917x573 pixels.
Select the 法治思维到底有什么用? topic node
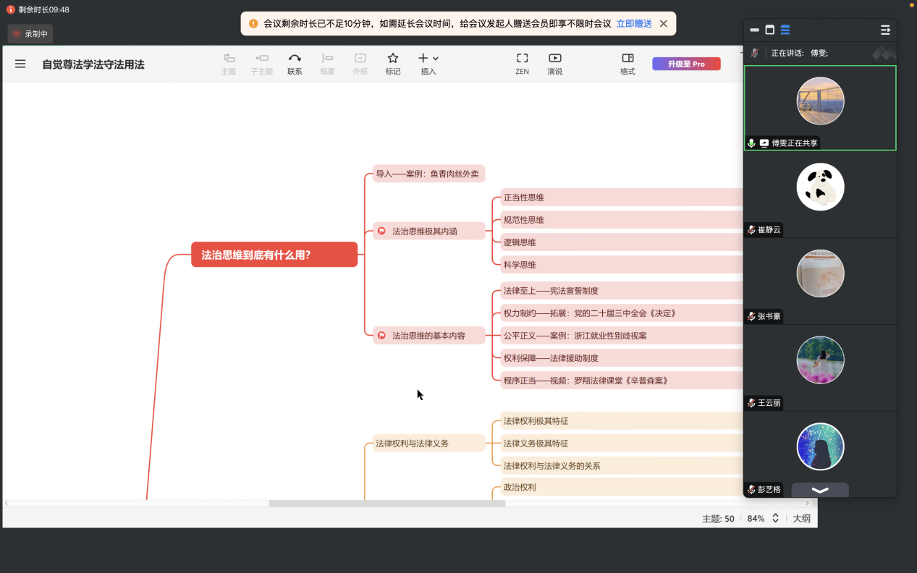(274, 255)
